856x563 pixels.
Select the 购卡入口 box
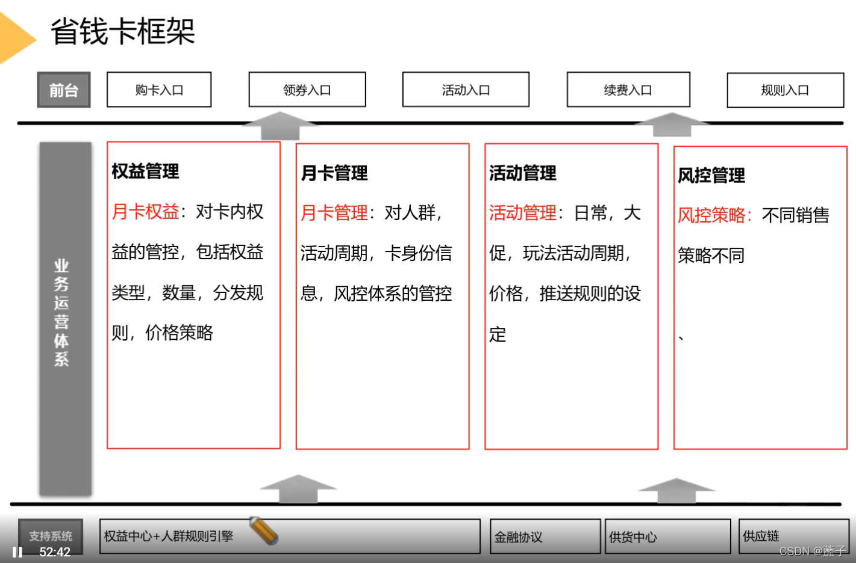point(159,90)
